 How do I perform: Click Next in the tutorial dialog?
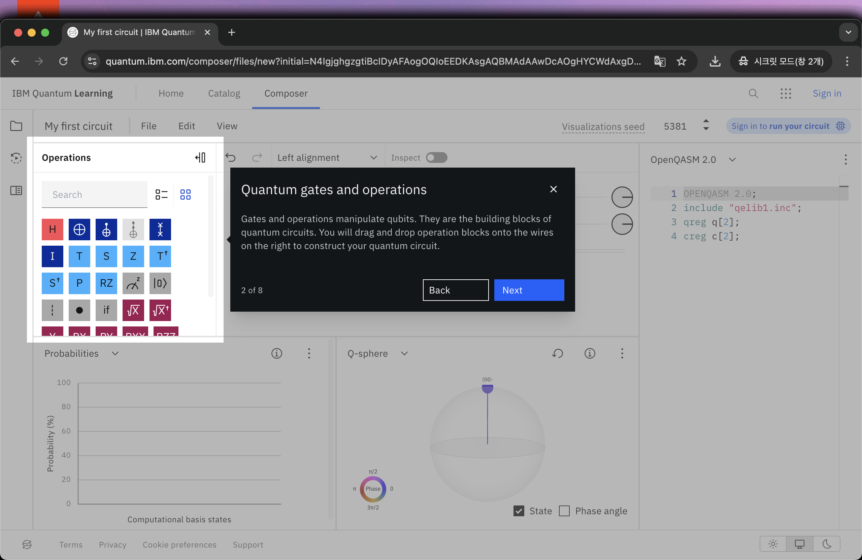tap(529, 290)
